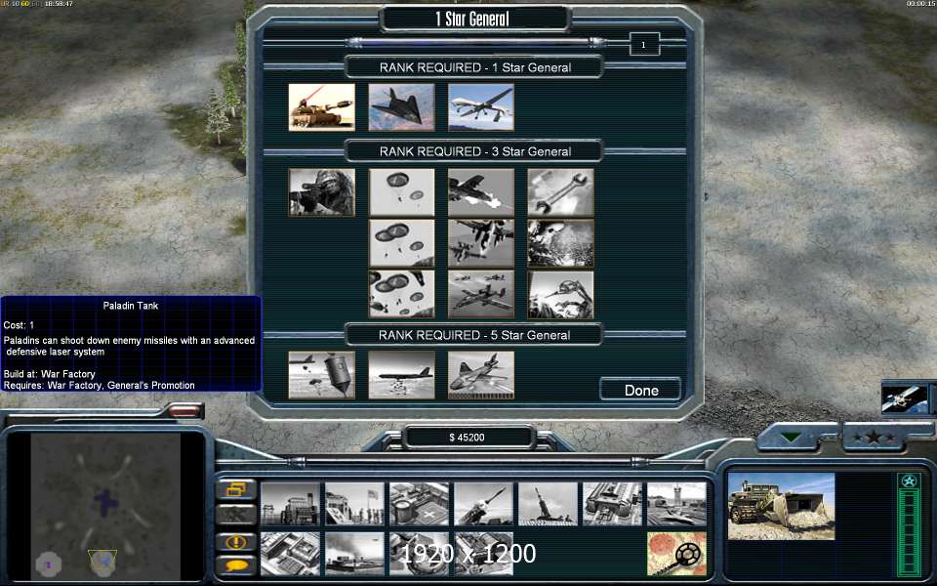Screen dimensions: 937x586
Task: Place a beacon with the exclamation button
Action: (x=236, y=542)
